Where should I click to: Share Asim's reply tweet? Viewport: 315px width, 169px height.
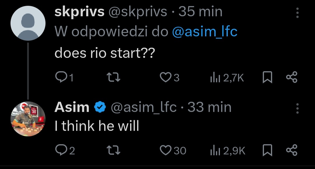pyautogui.click(x=291, y=150)
